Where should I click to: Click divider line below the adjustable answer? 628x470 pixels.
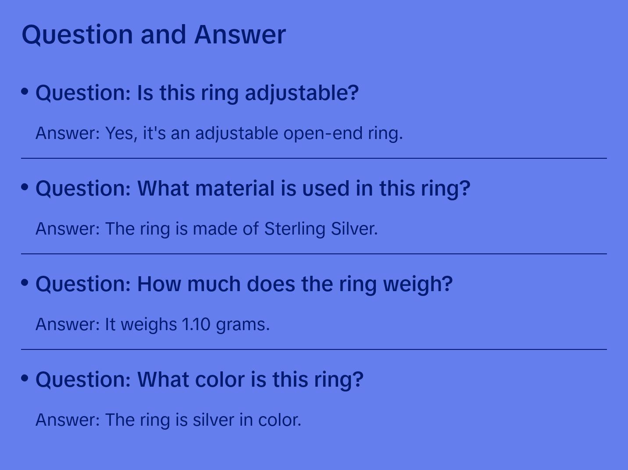[x=314, y=158]
